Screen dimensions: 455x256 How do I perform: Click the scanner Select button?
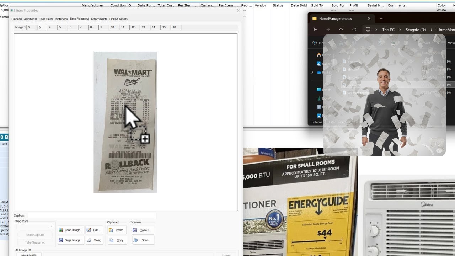(143, 230)
